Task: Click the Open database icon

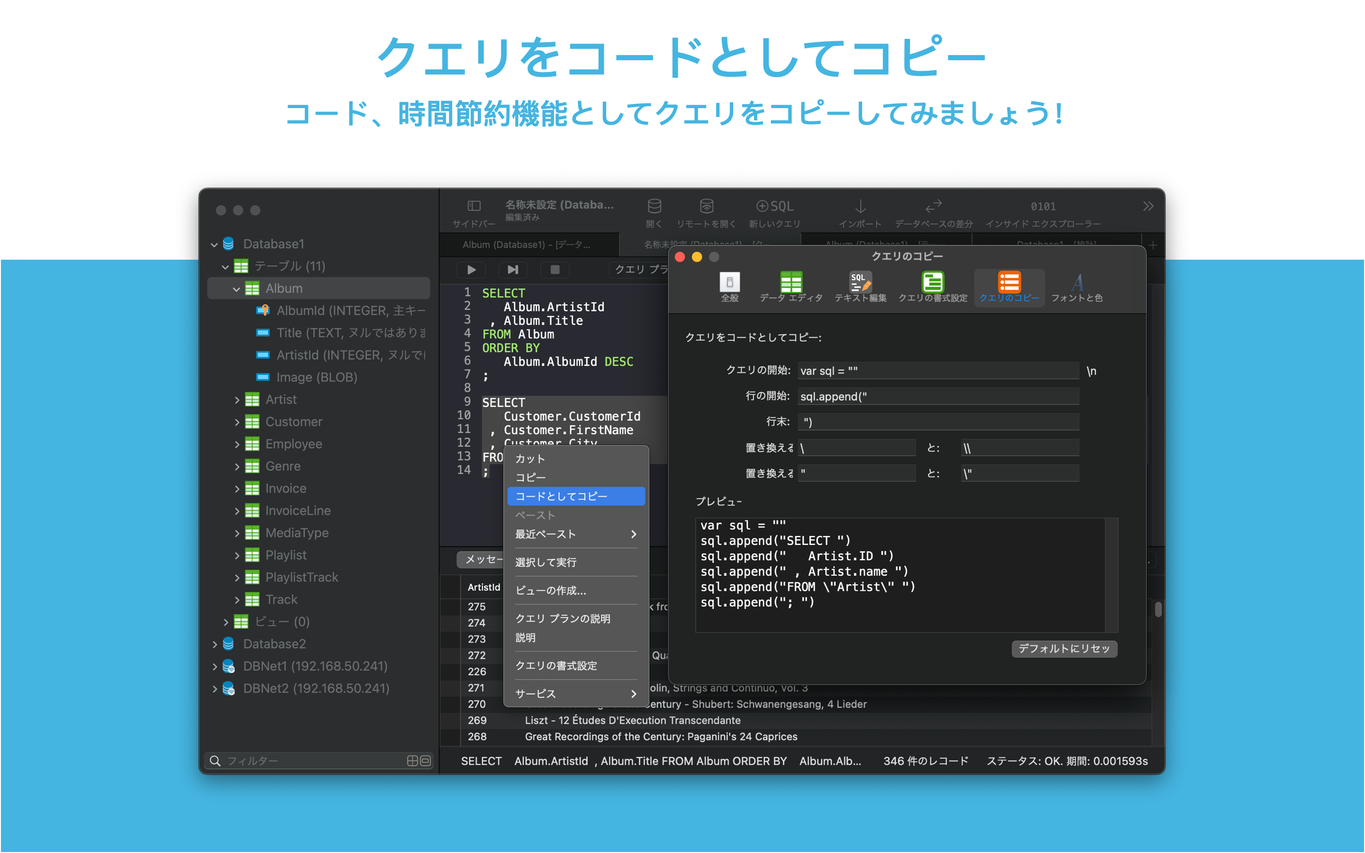Action: tap(654, 206)
